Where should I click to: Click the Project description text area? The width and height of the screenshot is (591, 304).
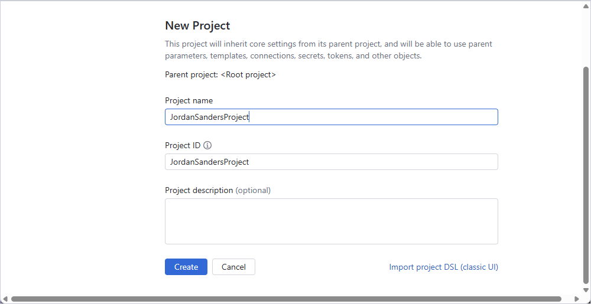(332, 221)
